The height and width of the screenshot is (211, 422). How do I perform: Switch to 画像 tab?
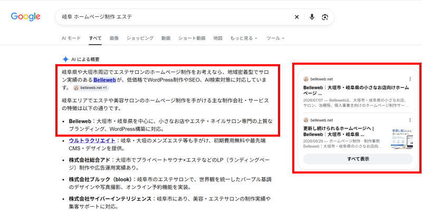(114, 38)
